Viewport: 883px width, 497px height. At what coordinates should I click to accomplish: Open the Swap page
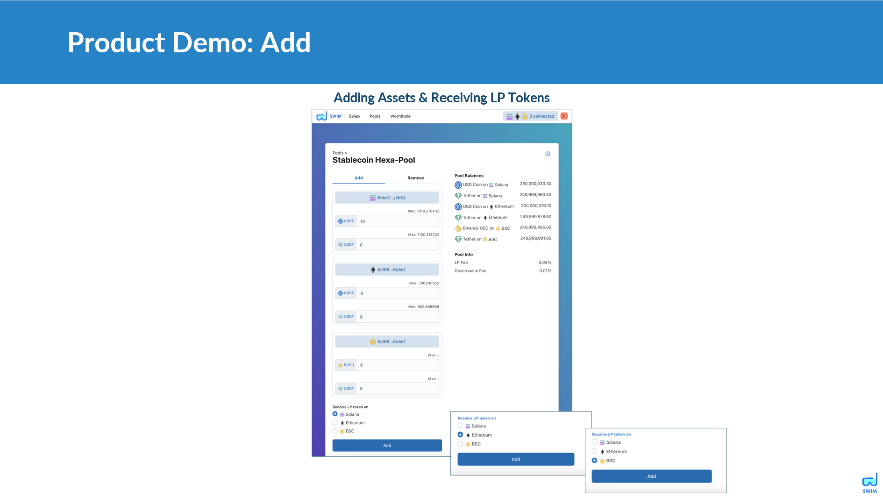354,116
